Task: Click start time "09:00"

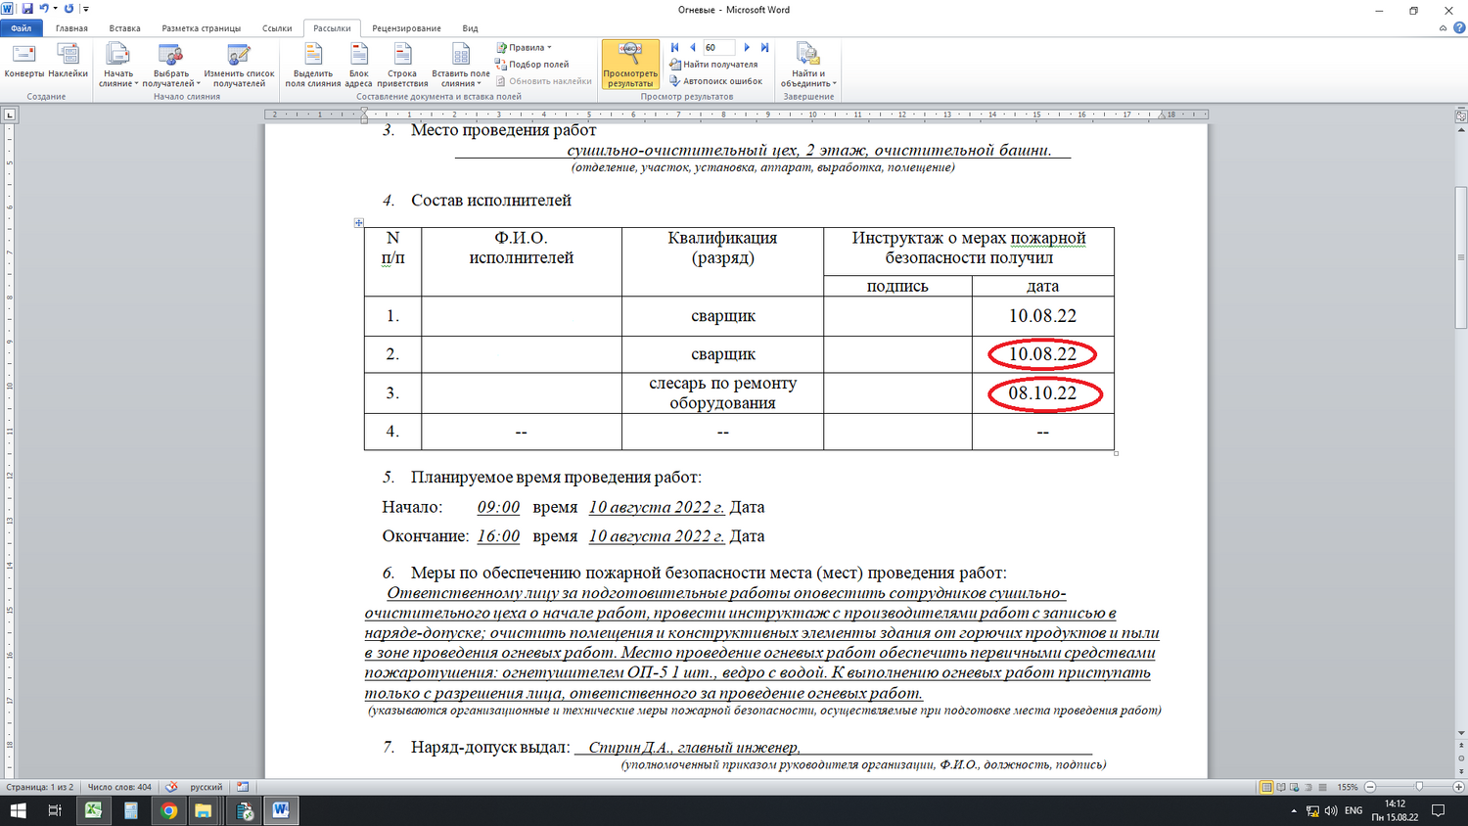Action: pyautogui.click(x=498, y=507)
